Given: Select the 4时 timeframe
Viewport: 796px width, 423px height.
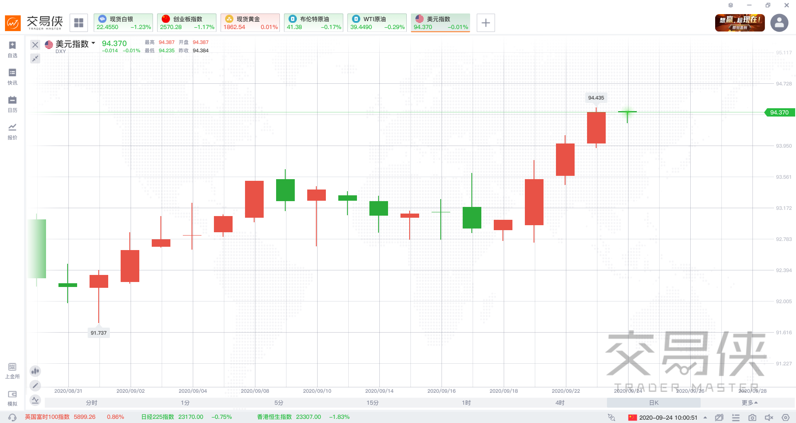Looking at the screenshot, I should tap(560, 403).
